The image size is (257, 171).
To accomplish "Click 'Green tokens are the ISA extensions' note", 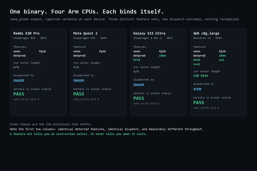I will (x=51, y=124).
